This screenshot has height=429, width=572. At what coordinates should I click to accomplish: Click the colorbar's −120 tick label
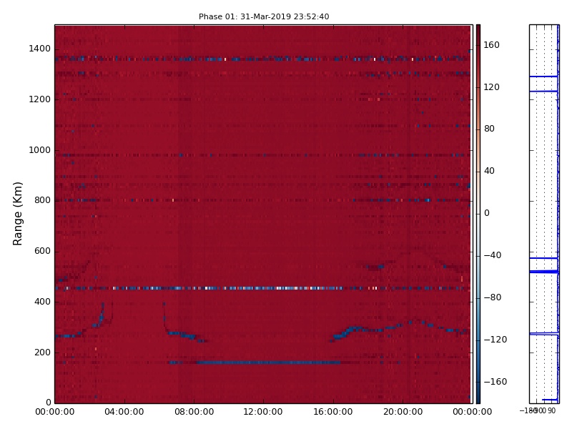click(x=495, y=340)
